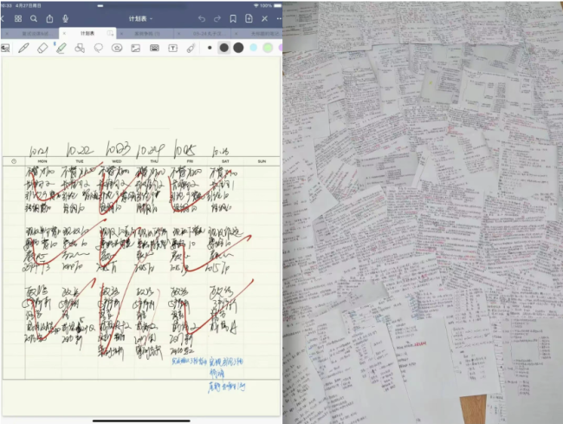Redo the last undone stroke

coord(217,19)
